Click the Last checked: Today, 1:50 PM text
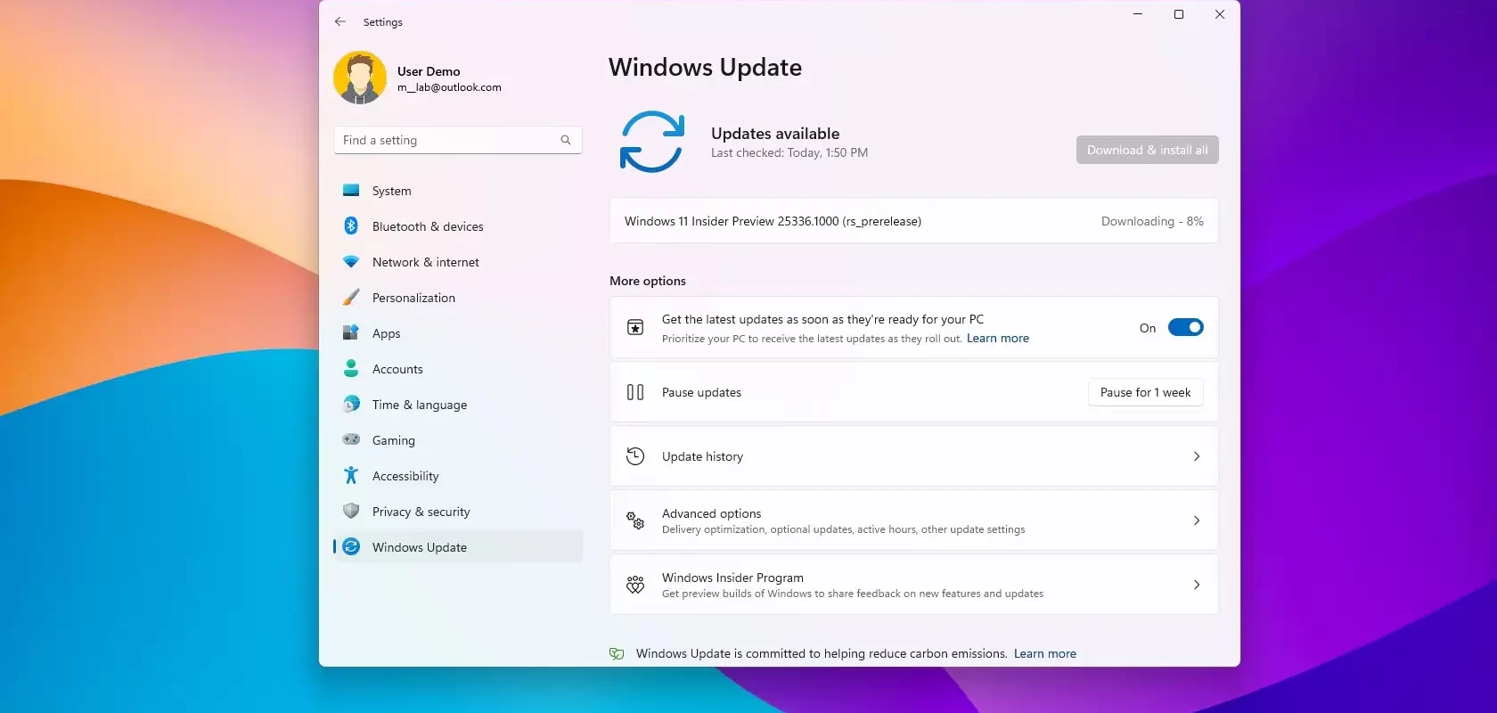The image size is (1497, 713). (x=789, y=152)
